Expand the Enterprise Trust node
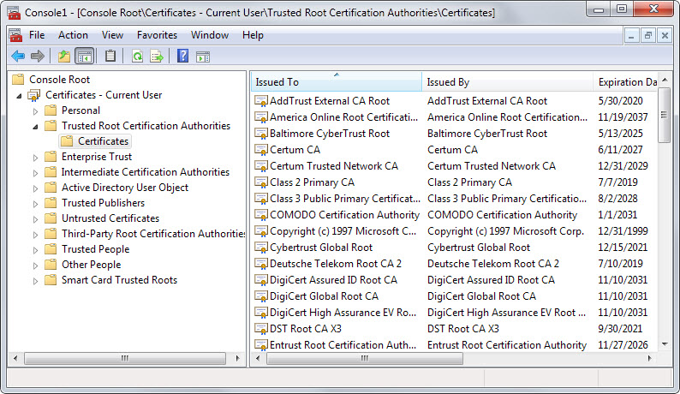Image resolution: width=680 pixels, height=394 pixels. pos(36,158)
